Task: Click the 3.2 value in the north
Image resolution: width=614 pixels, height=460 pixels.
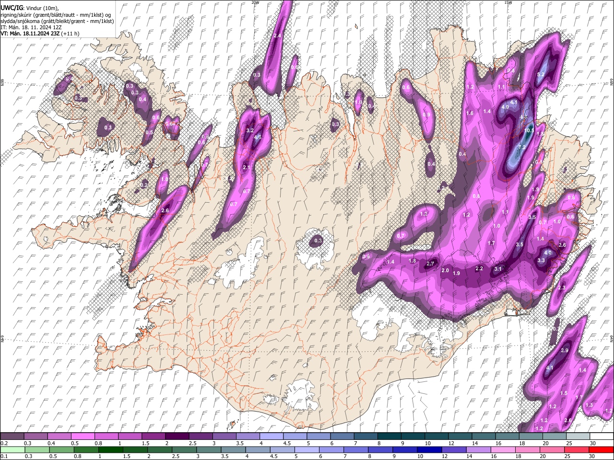Action: (249, 130)
